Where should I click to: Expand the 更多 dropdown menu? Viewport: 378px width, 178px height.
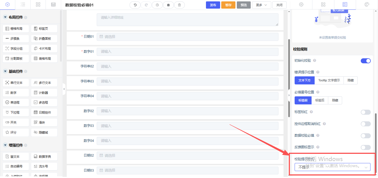click(x=262, y=5)
